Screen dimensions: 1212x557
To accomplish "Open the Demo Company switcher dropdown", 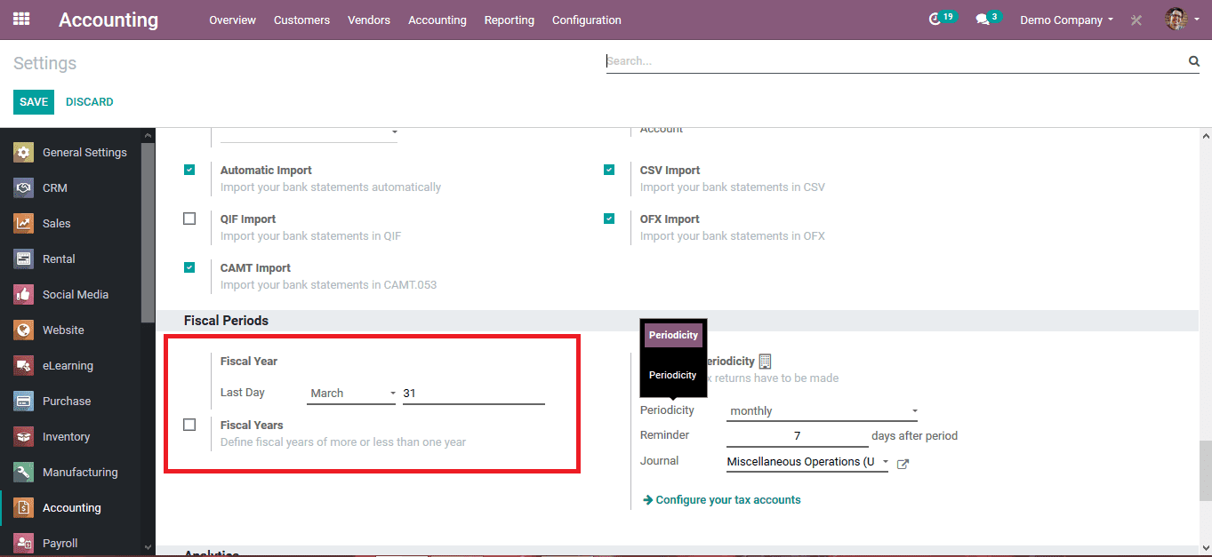I will (1066, 20).
